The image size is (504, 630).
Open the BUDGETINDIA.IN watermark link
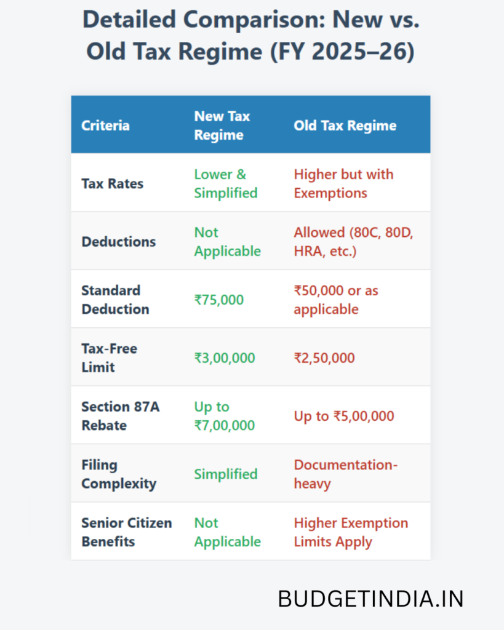tap(370, 599)
